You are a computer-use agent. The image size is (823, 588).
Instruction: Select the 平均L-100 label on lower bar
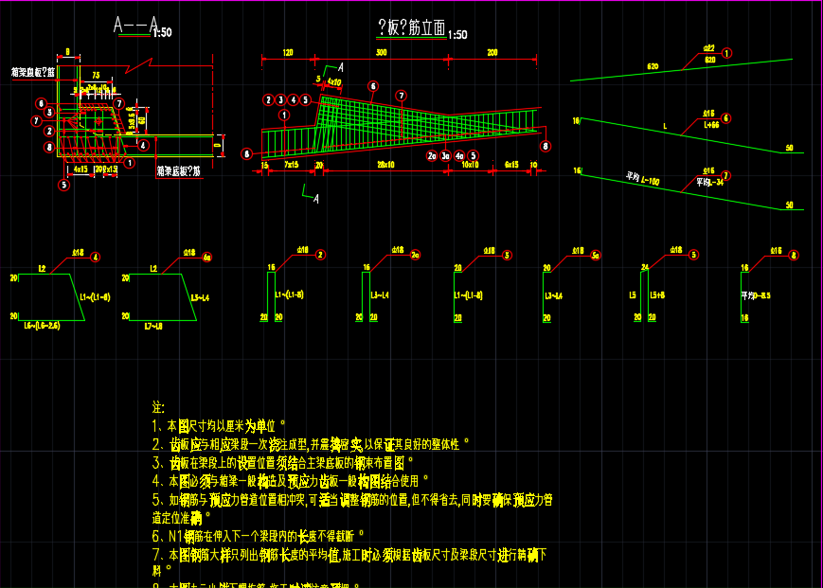tap(643, 177)
